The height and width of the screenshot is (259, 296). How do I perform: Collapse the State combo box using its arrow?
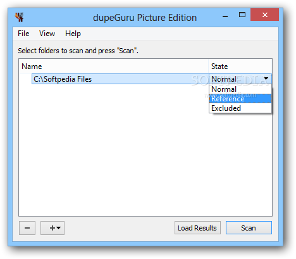[x=266, y=79]
